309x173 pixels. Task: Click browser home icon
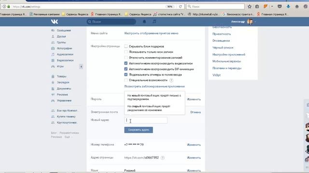point(297,6)
